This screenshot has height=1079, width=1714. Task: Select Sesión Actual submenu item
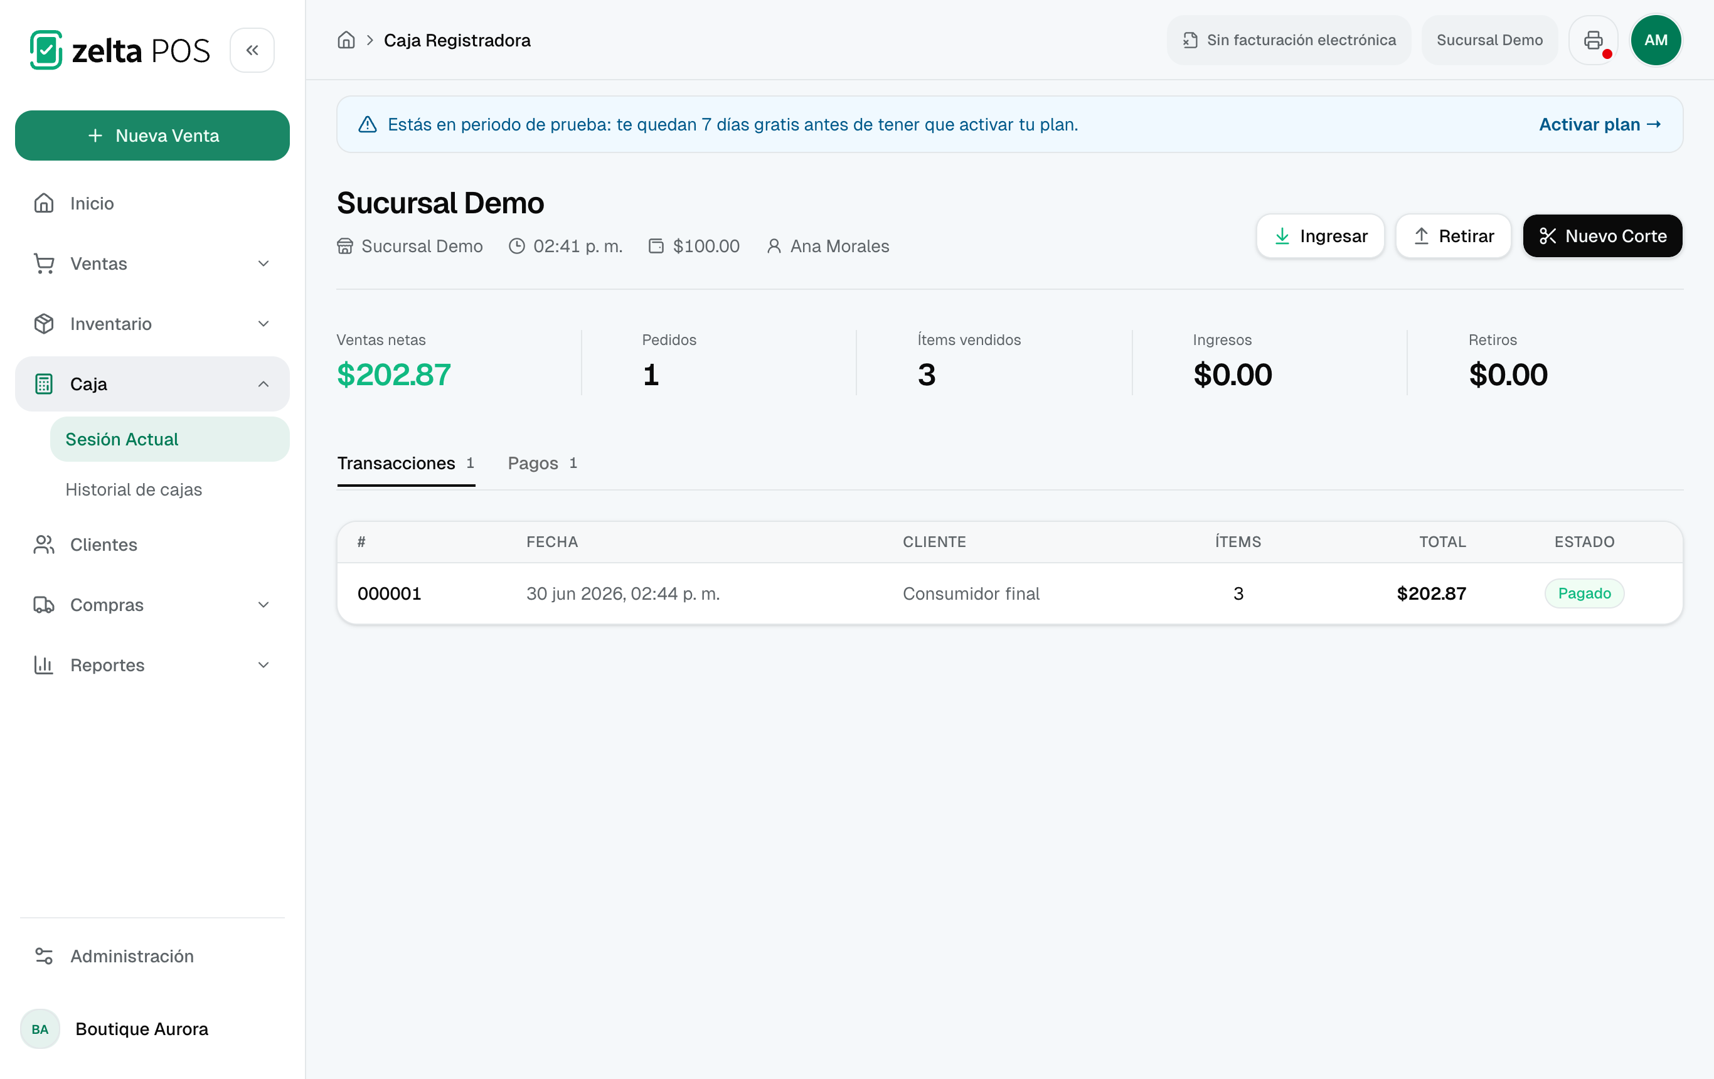169,439
